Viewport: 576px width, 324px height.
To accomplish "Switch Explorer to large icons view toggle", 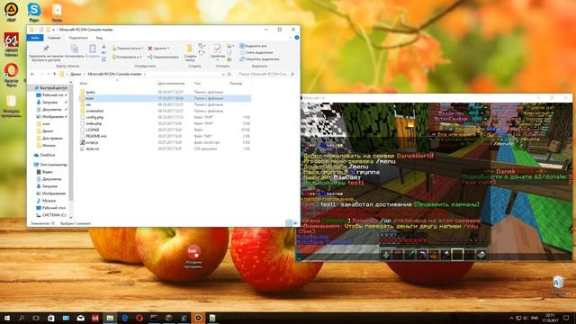I will coord(296,223).
